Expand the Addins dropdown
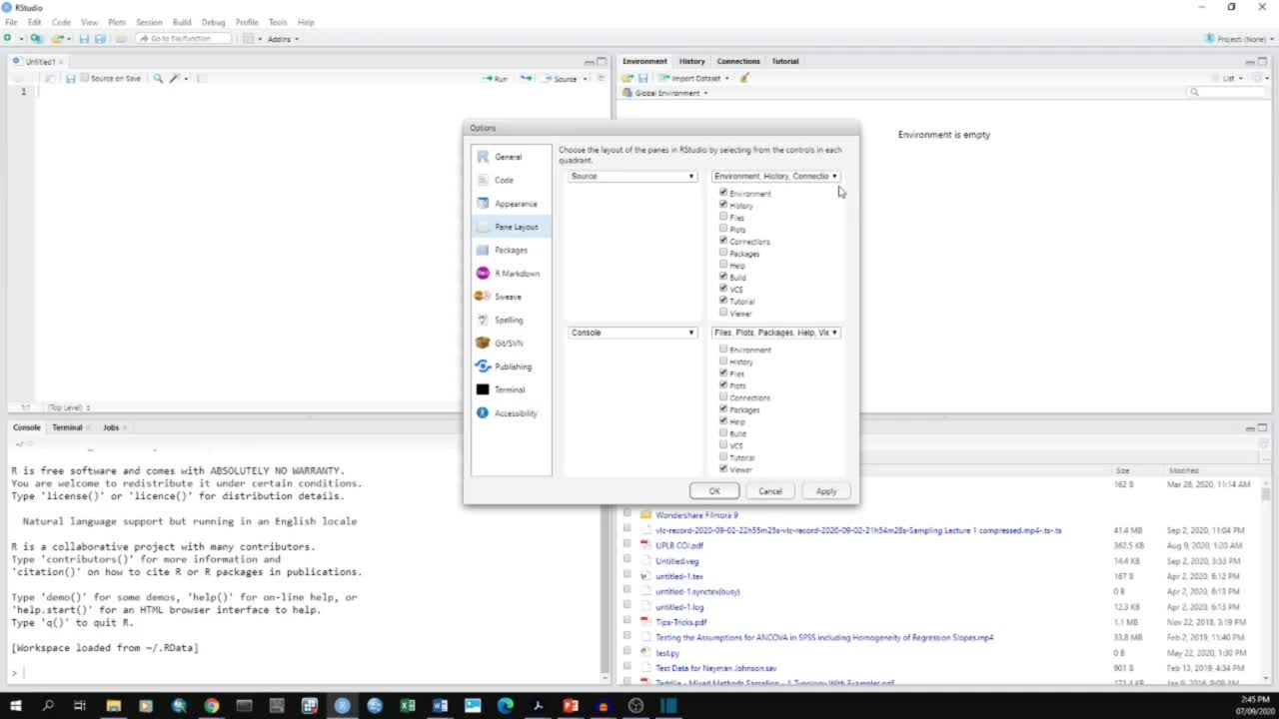This screenshot has height=719, width=1279. [x=283, y=39]
